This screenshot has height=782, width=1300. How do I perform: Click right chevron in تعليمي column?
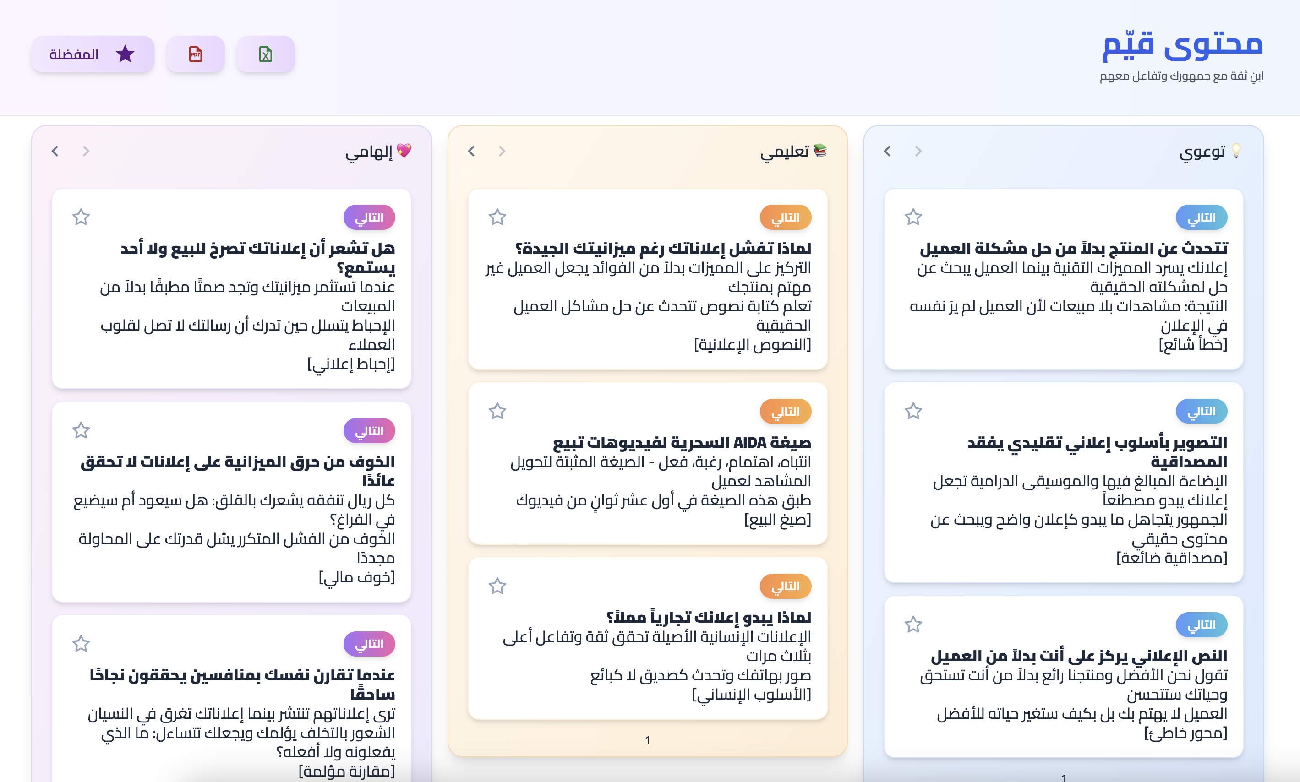502,151
